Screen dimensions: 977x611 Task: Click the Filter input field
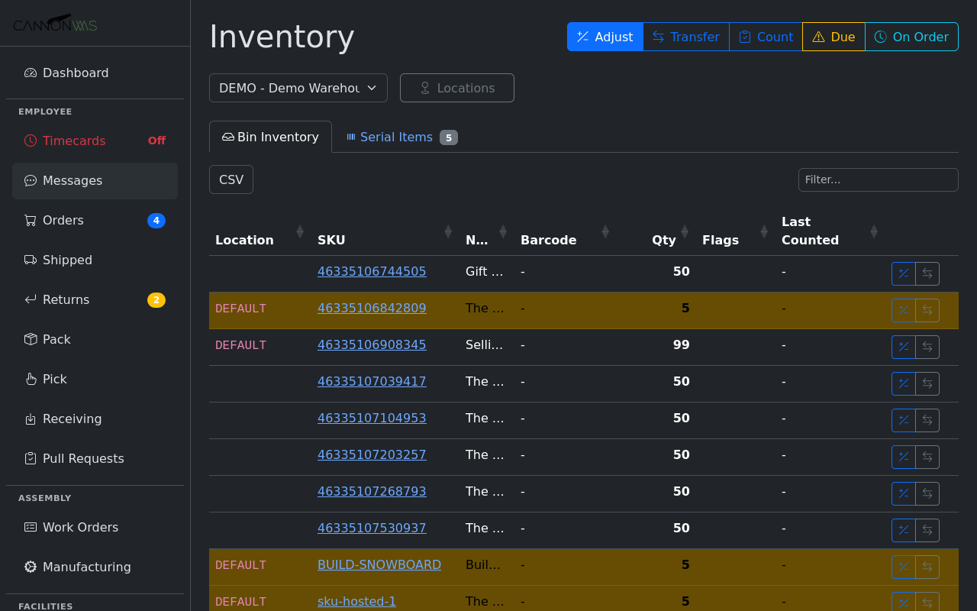click(x=878, y=179)
